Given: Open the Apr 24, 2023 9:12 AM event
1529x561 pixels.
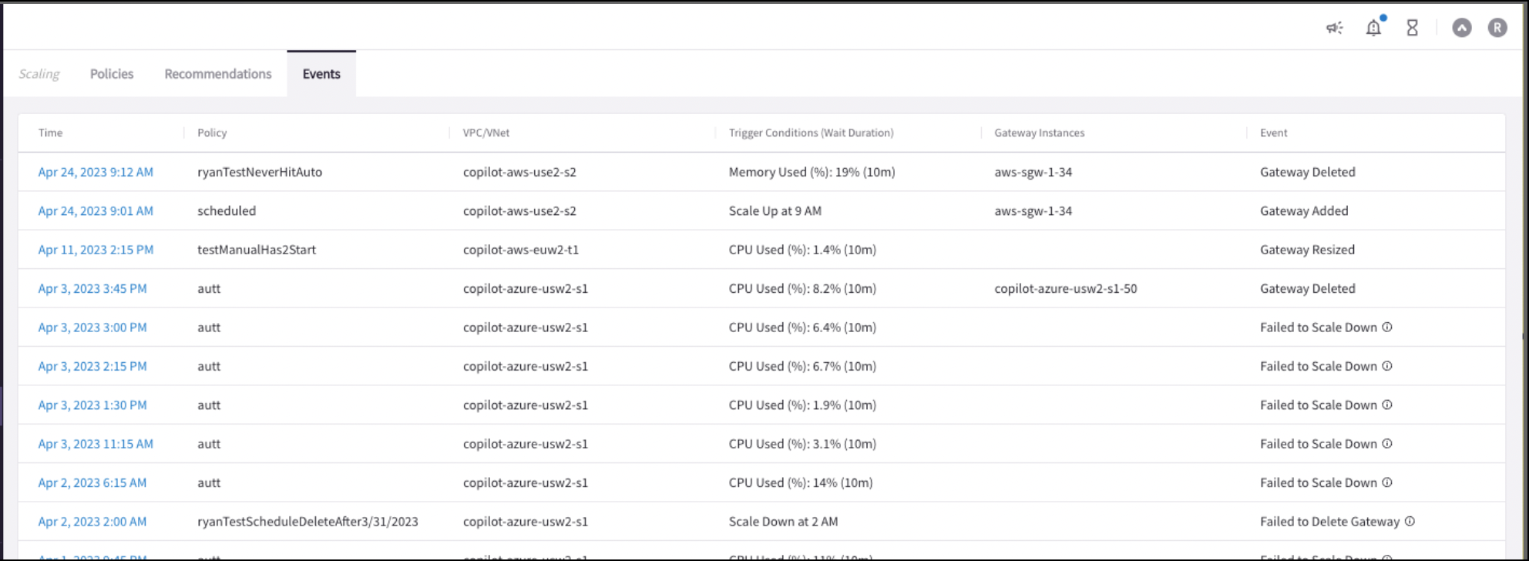Looking at the screenshot, I should point(96,172).
